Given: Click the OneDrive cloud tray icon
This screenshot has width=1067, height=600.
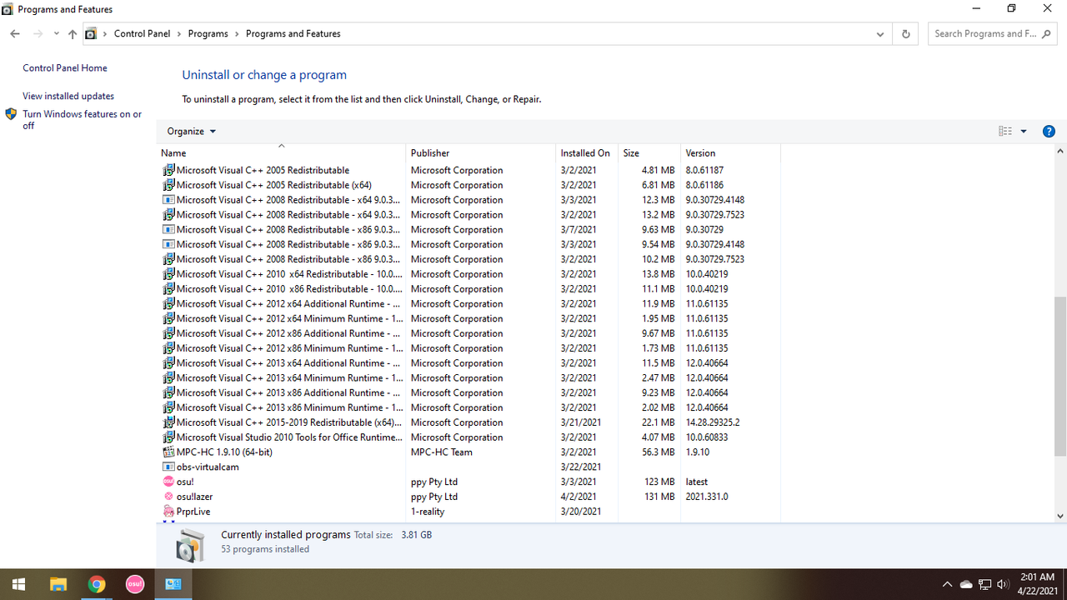Looking at the screenshot, I should click(966, 584).
